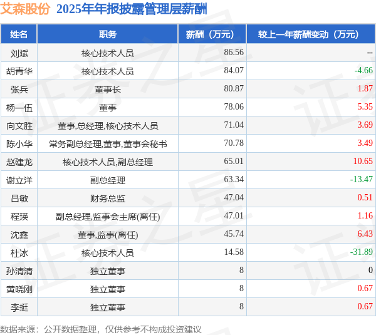Click the position cell 财务总监
This screenshot has width=376, height=335.
[108, 198]
